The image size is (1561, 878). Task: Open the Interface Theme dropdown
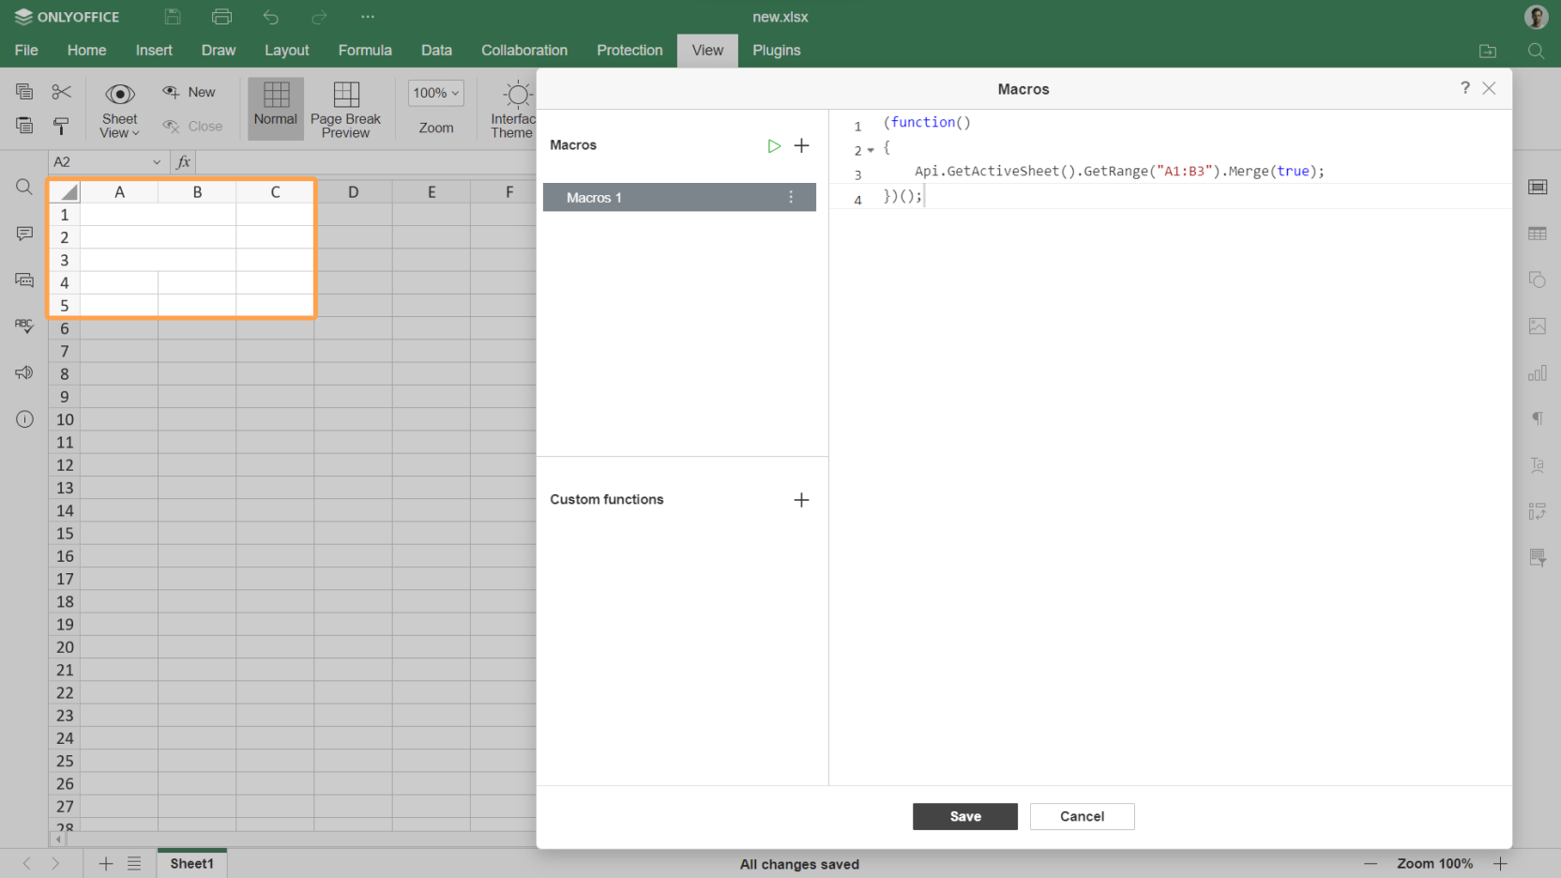513,110
